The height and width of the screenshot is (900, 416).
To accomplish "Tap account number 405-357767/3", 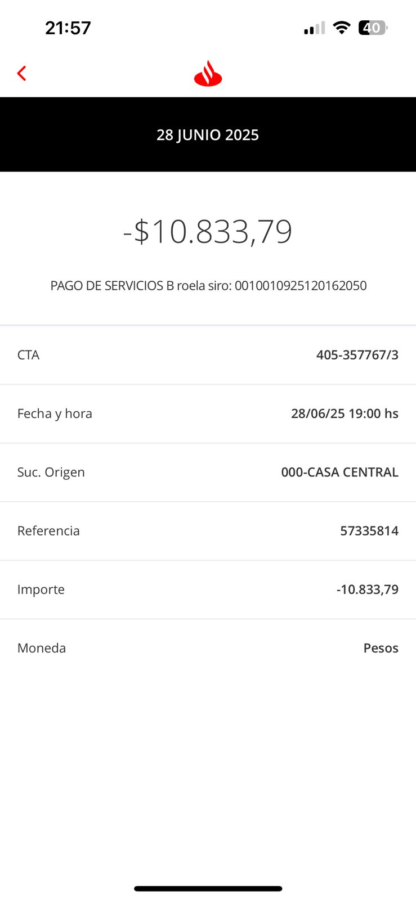I will [x=357, y=355].
